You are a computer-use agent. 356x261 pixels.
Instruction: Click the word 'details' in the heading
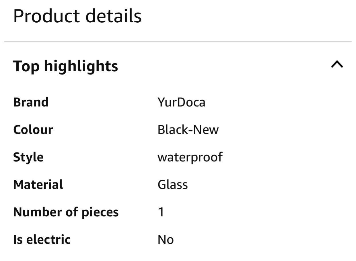114,16
